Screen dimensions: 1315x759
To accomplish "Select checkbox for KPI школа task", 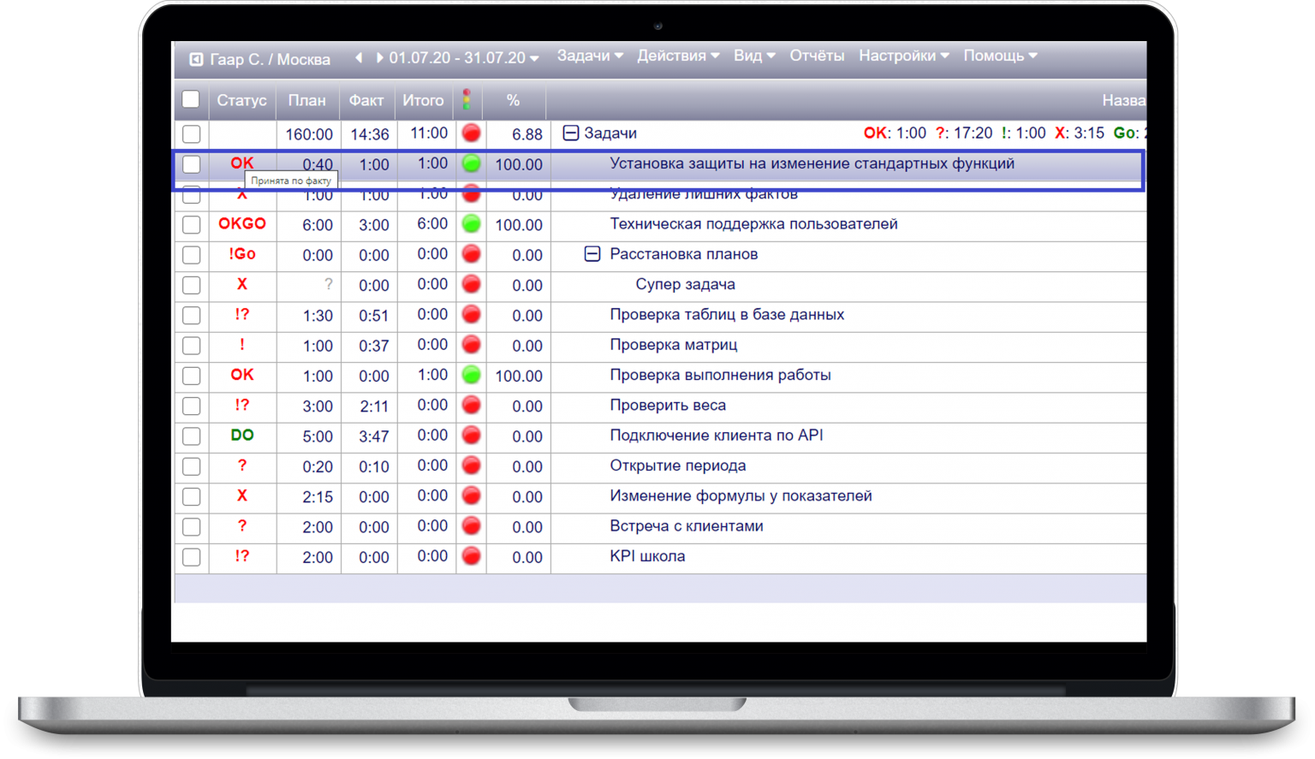I will point(192,557).
